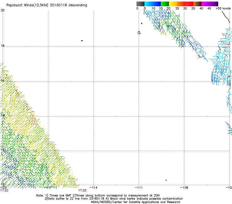Click the '45' label under the color legend
Image resolution: width=232 pixels, height=204 pixels.
209,8
